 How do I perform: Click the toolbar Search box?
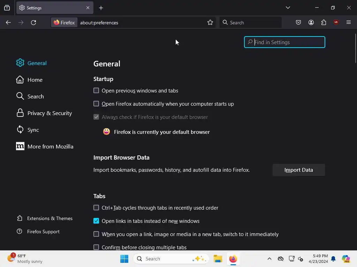point(250,23)
